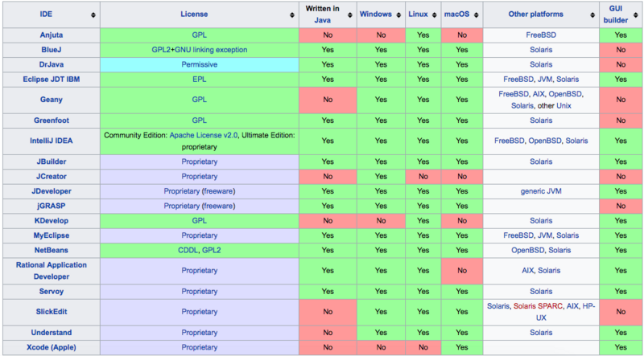
Task: Click the IDE column header
Action: click(52, 14)
